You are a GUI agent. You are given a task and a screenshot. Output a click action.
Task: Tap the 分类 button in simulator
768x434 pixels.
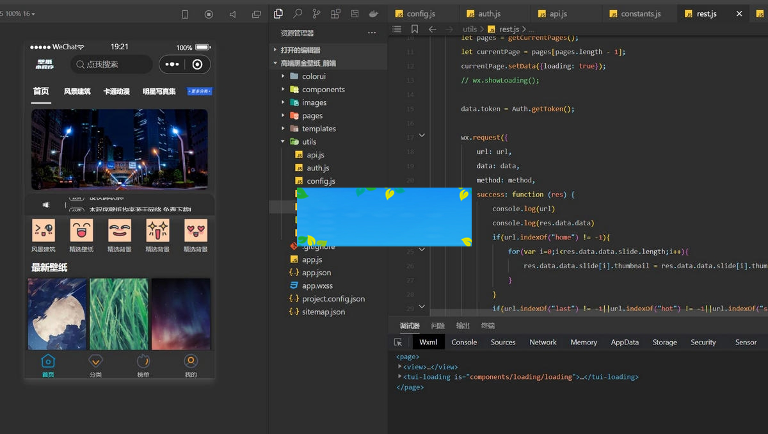tap(95, 366)
